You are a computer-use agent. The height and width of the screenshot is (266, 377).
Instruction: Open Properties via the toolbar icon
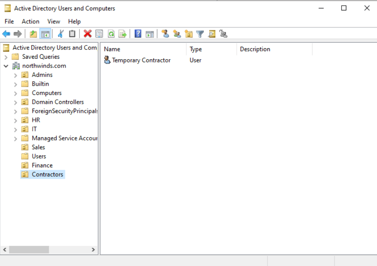pyautogui.click(x=99, y=34)
